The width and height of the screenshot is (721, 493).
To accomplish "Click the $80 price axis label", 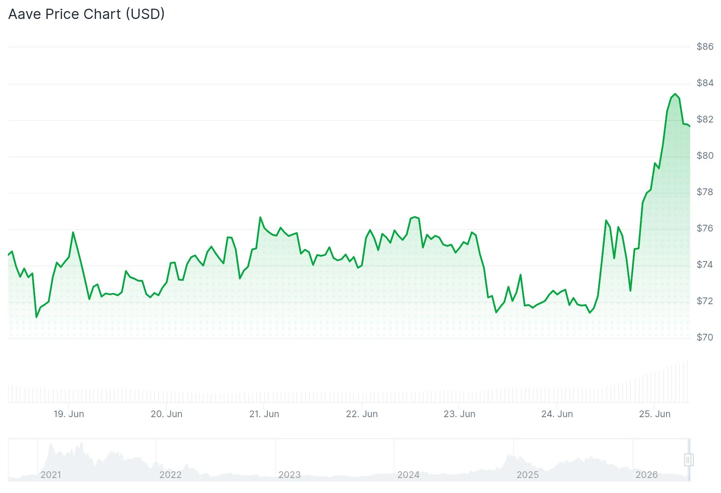I will 705,156.
